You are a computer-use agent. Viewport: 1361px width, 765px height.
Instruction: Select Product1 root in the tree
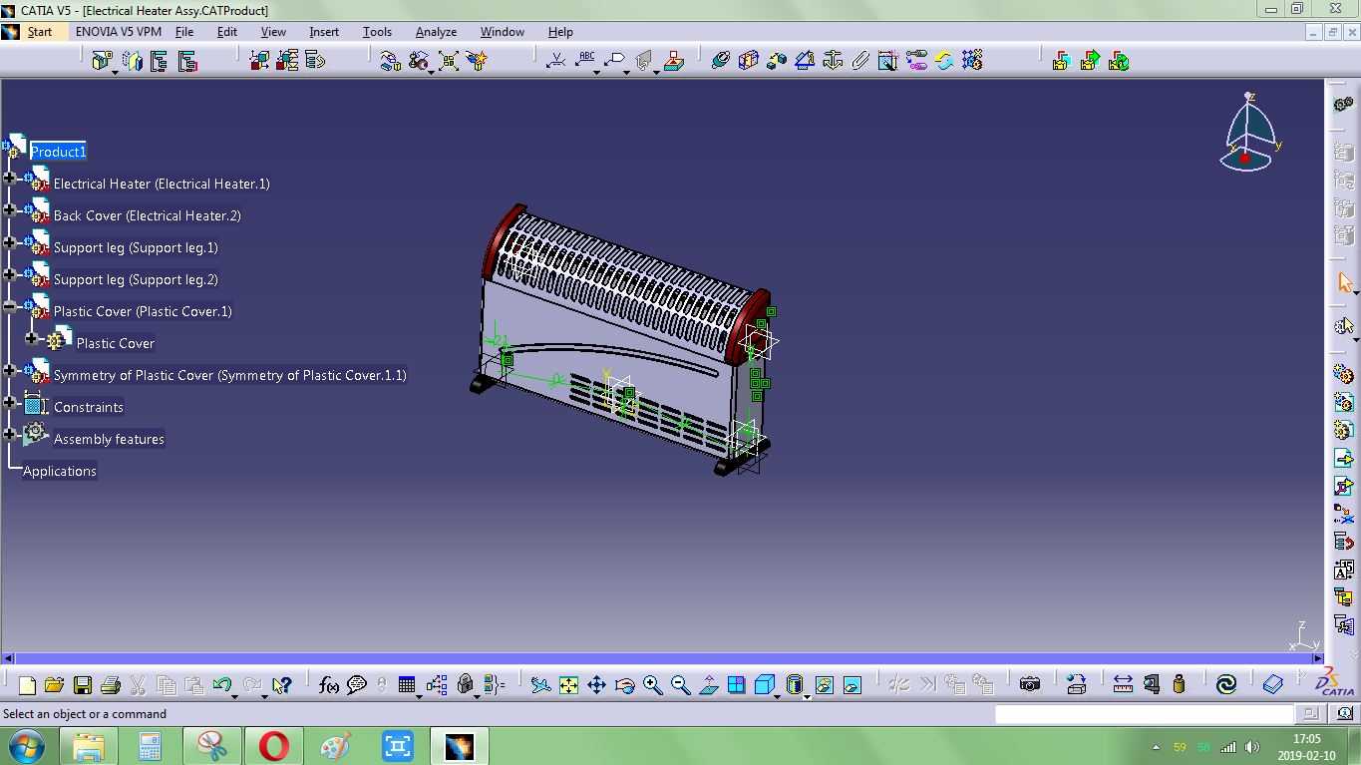click(x=58, y=152)
